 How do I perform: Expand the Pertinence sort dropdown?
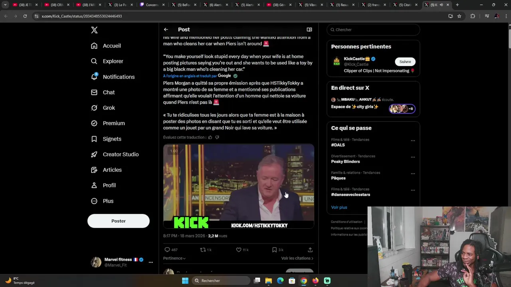(174, 258)
